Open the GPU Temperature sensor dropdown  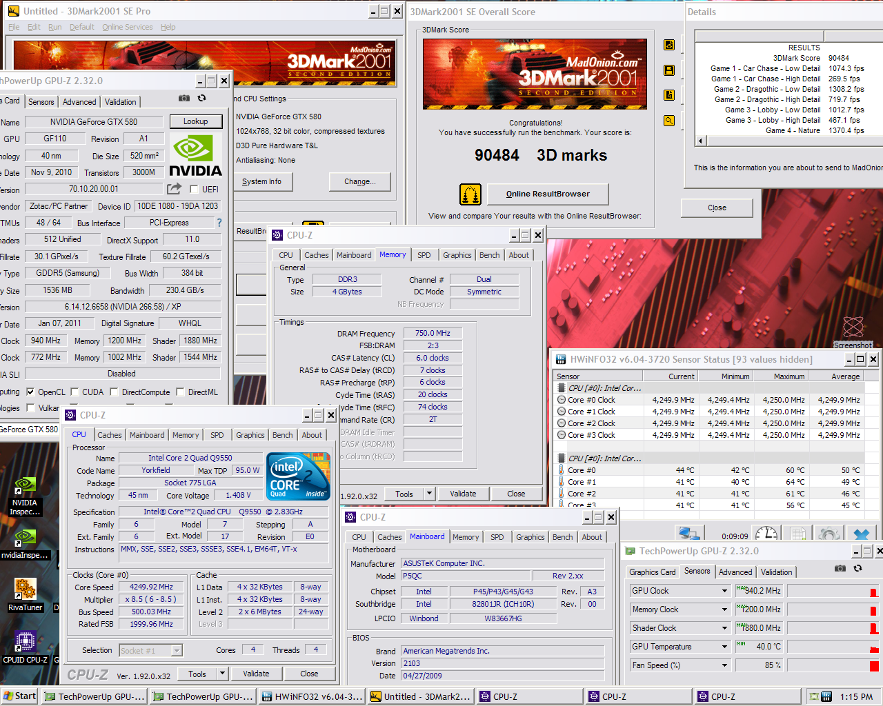(x=724, y=647)
